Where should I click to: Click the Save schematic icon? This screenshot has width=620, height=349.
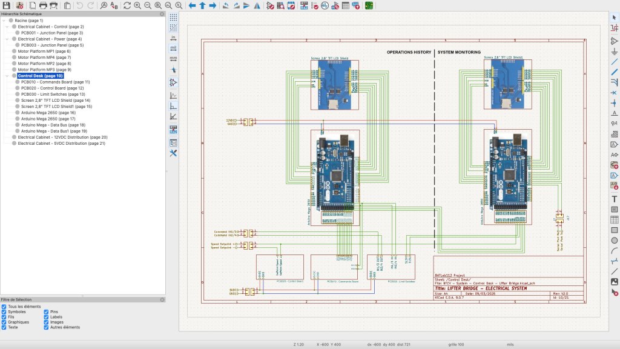[x=6, y=5]
